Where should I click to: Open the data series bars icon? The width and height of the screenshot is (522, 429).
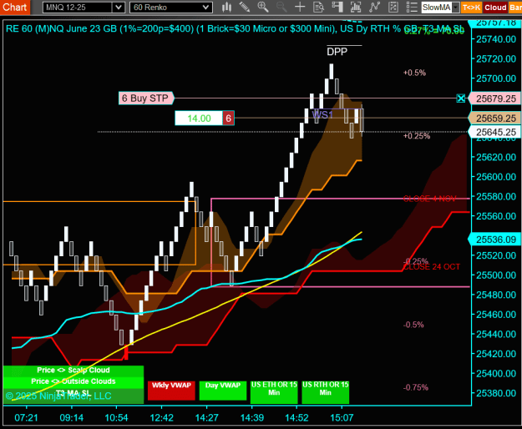(356, 7)
